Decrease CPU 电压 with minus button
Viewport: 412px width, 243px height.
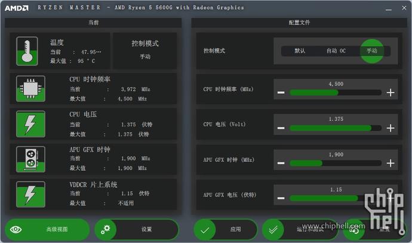point(281,128)
